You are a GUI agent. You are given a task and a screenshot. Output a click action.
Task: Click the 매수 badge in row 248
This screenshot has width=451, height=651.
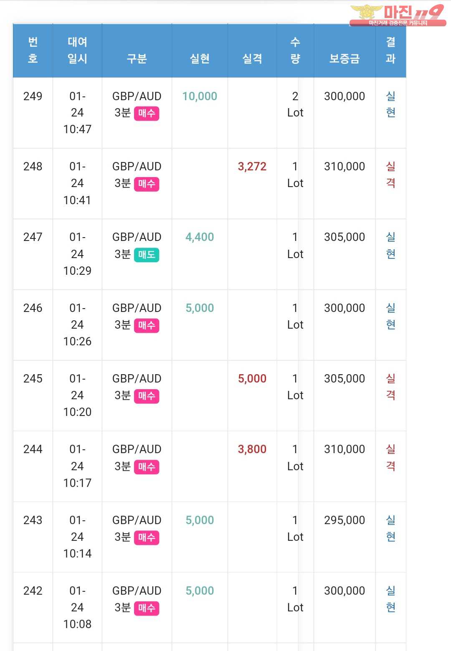(147, 184)
